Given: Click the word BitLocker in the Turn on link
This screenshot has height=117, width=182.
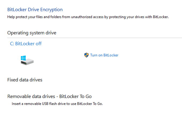Looking at the screenshot, I should [110, 55].
